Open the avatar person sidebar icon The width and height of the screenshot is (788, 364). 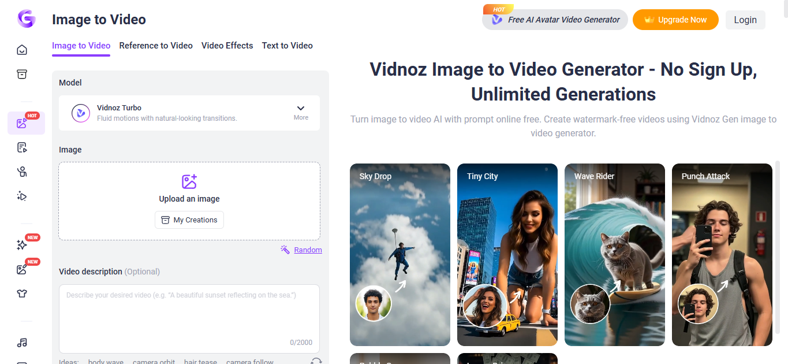pyautogui.click(x=22, y=172)
